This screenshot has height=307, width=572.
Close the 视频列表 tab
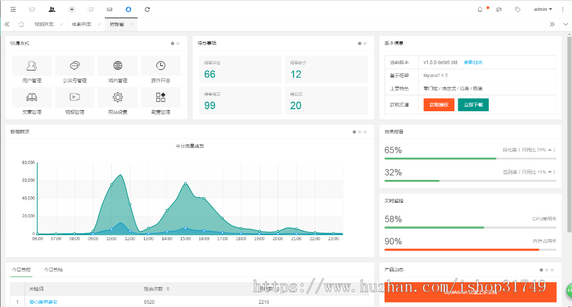[x=61, y=24]
